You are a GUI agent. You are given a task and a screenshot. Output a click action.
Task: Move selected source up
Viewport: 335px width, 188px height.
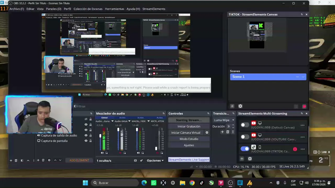[x=55, y=160]
